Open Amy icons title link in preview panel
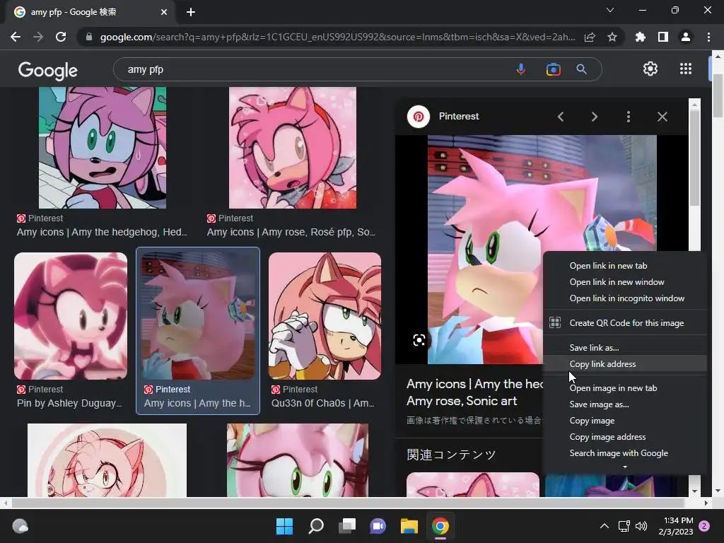 tap(474, 392)
